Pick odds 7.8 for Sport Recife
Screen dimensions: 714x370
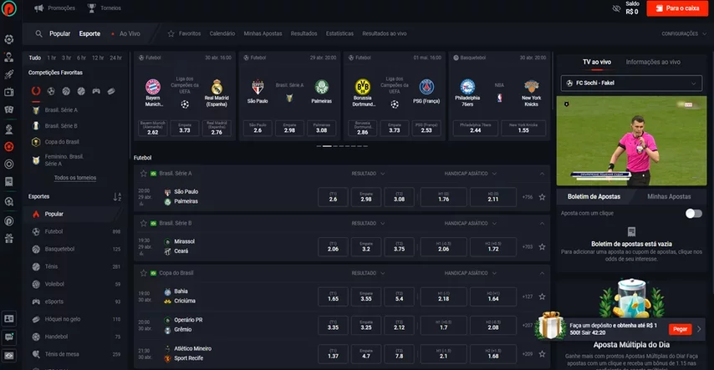coord(399,353)
